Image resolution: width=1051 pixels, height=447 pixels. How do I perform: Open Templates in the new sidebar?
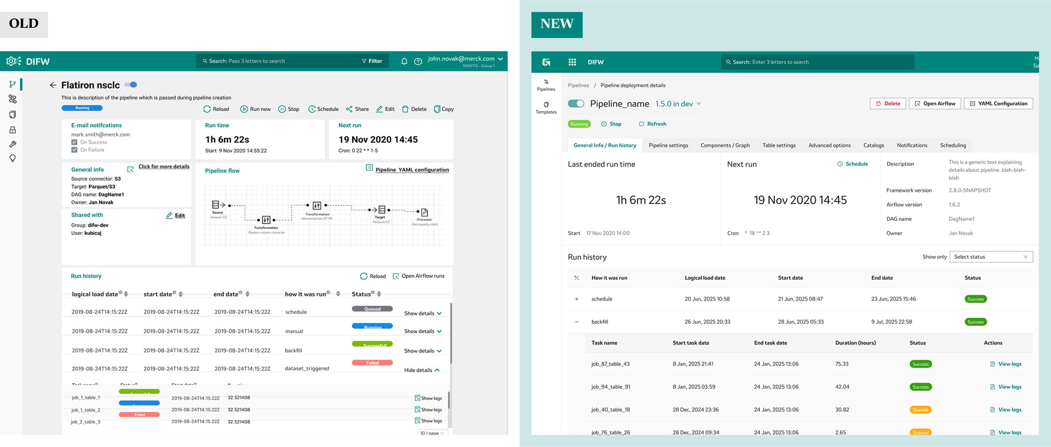point(546,108)
